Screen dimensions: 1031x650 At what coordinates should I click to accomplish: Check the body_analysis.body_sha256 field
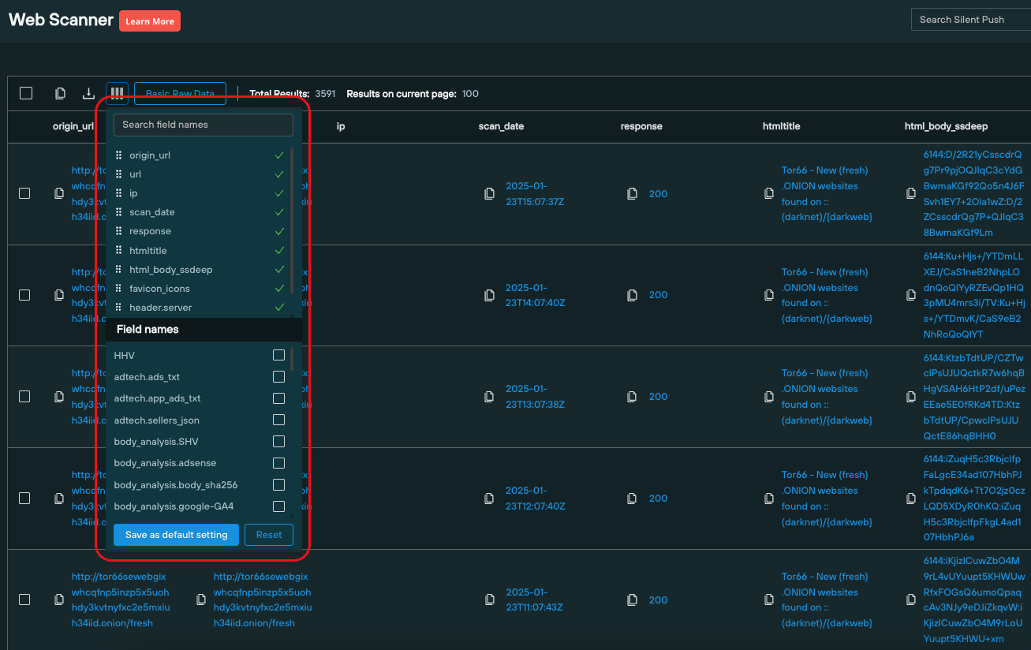coord(278,485)
